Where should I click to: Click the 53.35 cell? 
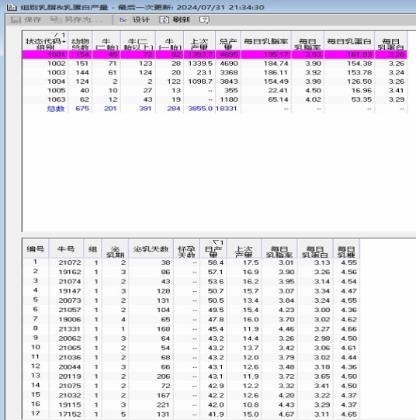pos(362,99)
